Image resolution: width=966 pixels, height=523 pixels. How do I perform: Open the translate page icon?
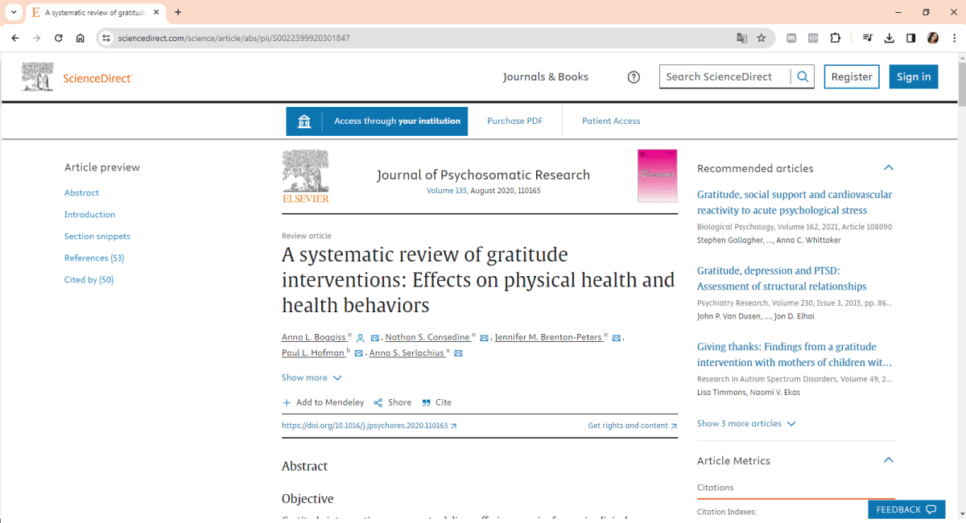[x=741, y=38]
